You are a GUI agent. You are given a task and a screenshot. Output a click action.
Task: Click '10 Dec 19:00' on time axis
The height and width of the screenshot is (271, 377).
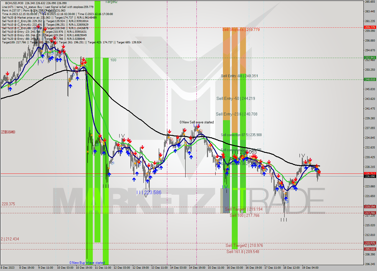(84, 268)
